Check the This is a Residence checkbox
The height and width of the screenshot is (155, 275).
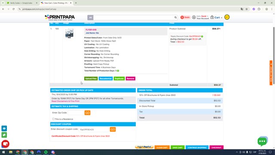point(53,119)
